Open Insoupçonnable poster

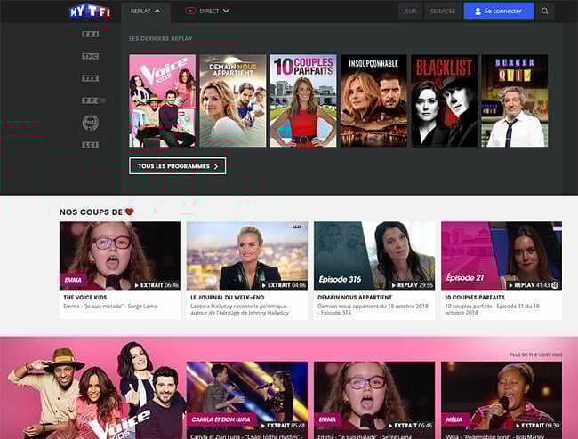pos(373,100)
